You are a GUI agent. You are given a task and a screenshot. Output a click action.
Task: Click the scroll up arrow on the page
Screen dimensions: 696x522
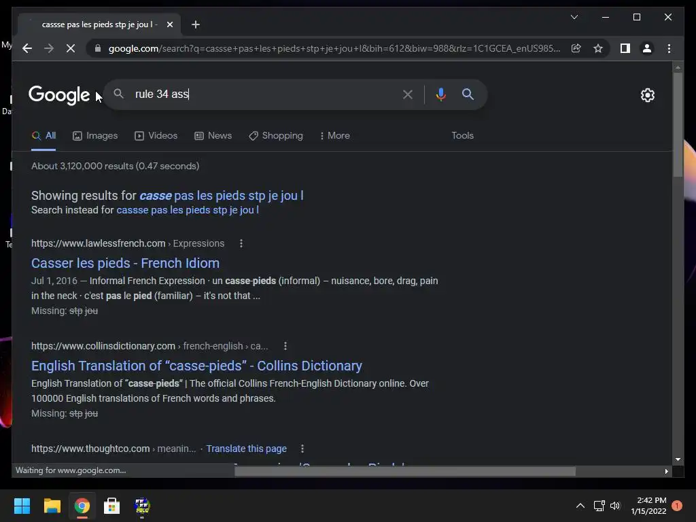coord(678,67)
